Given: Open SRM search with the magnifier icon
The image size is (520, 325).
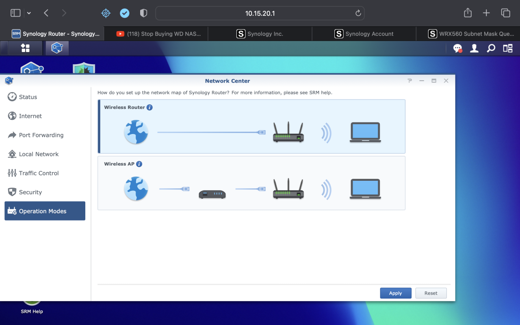Looking at the screenshot, I should pyautogui.click(x=491, y=48).
